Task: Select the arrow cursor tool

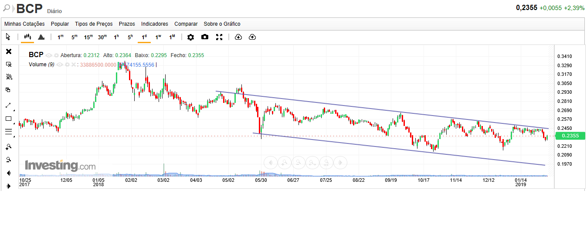Action: point(8,37)
